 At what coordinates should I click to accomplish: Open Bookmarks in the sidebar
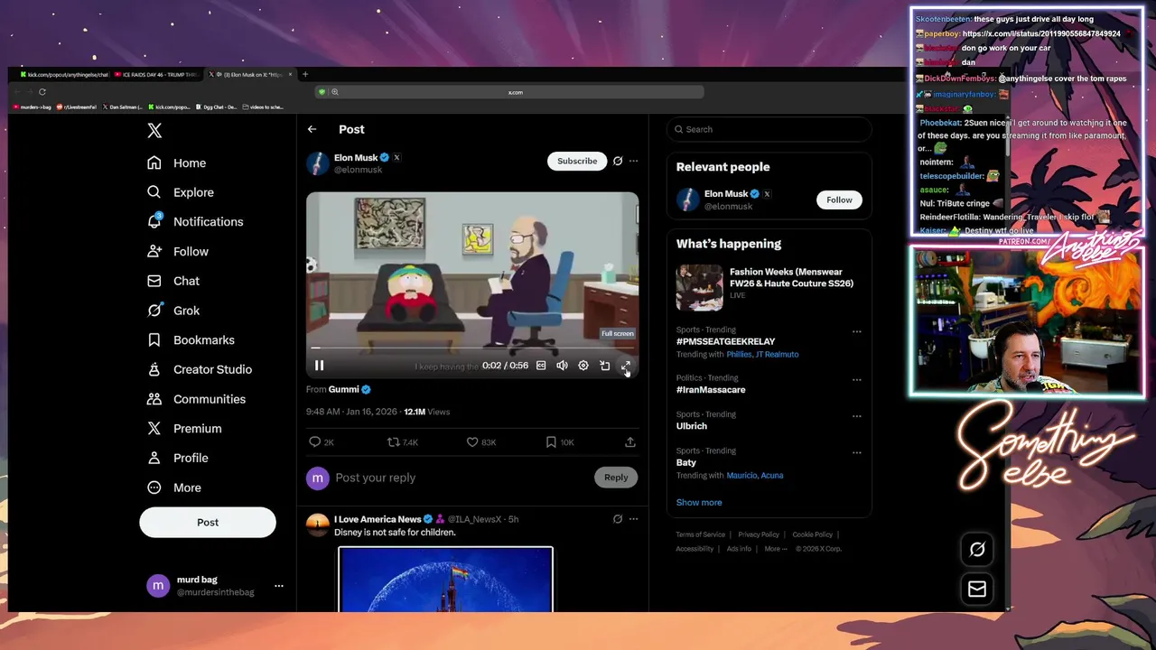[191, 340]
